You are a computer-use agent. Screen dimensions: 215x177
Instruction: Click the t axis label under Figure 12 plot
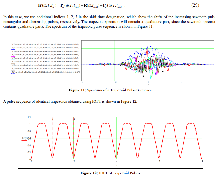click(117, 165)
